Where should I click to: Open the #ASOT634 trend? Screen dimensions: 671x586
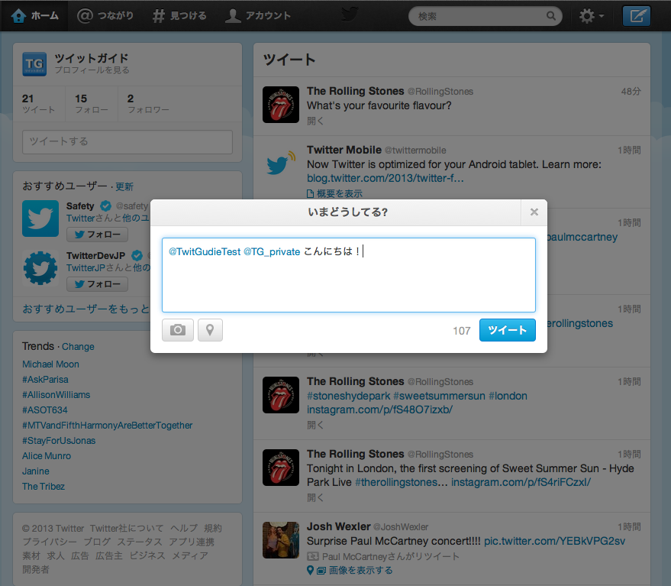click(45, 410)
